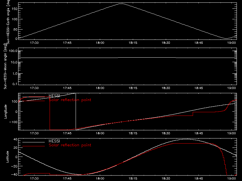Click tick '100.0' on Moon angle axis
242x181 pixels.
click(13, 51)
